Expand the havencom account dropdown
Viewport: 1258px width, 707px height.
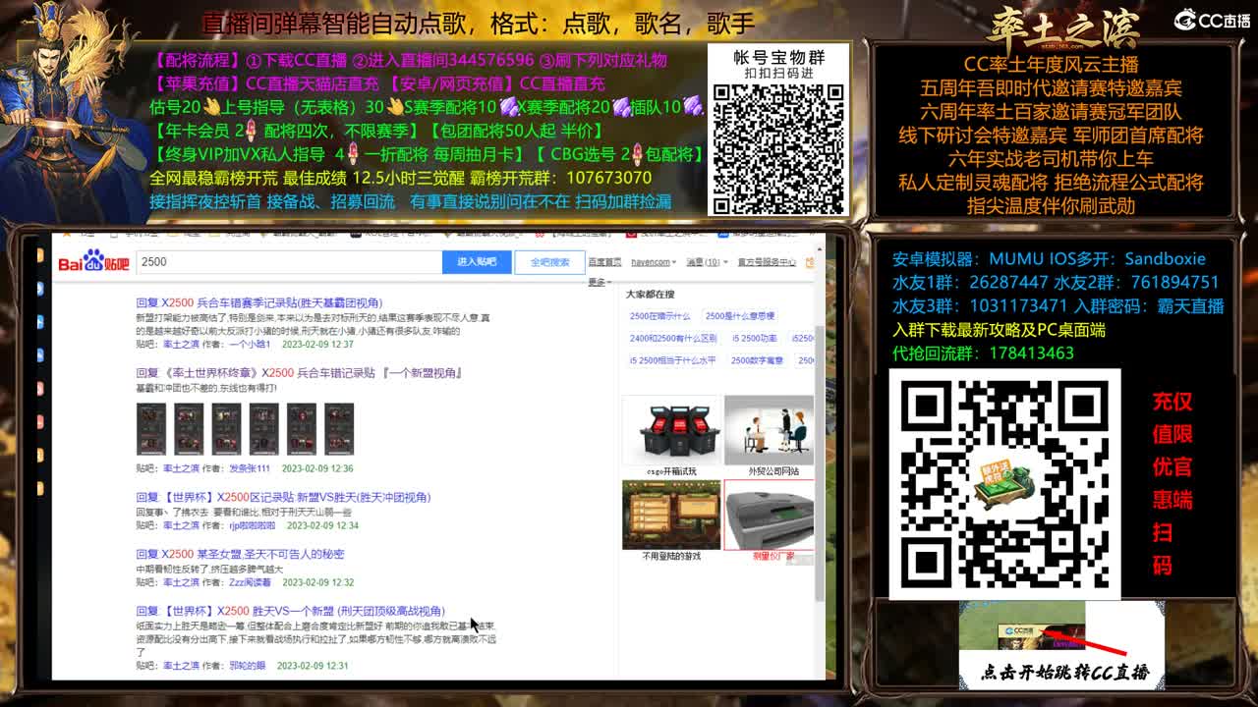coord(654,262)
